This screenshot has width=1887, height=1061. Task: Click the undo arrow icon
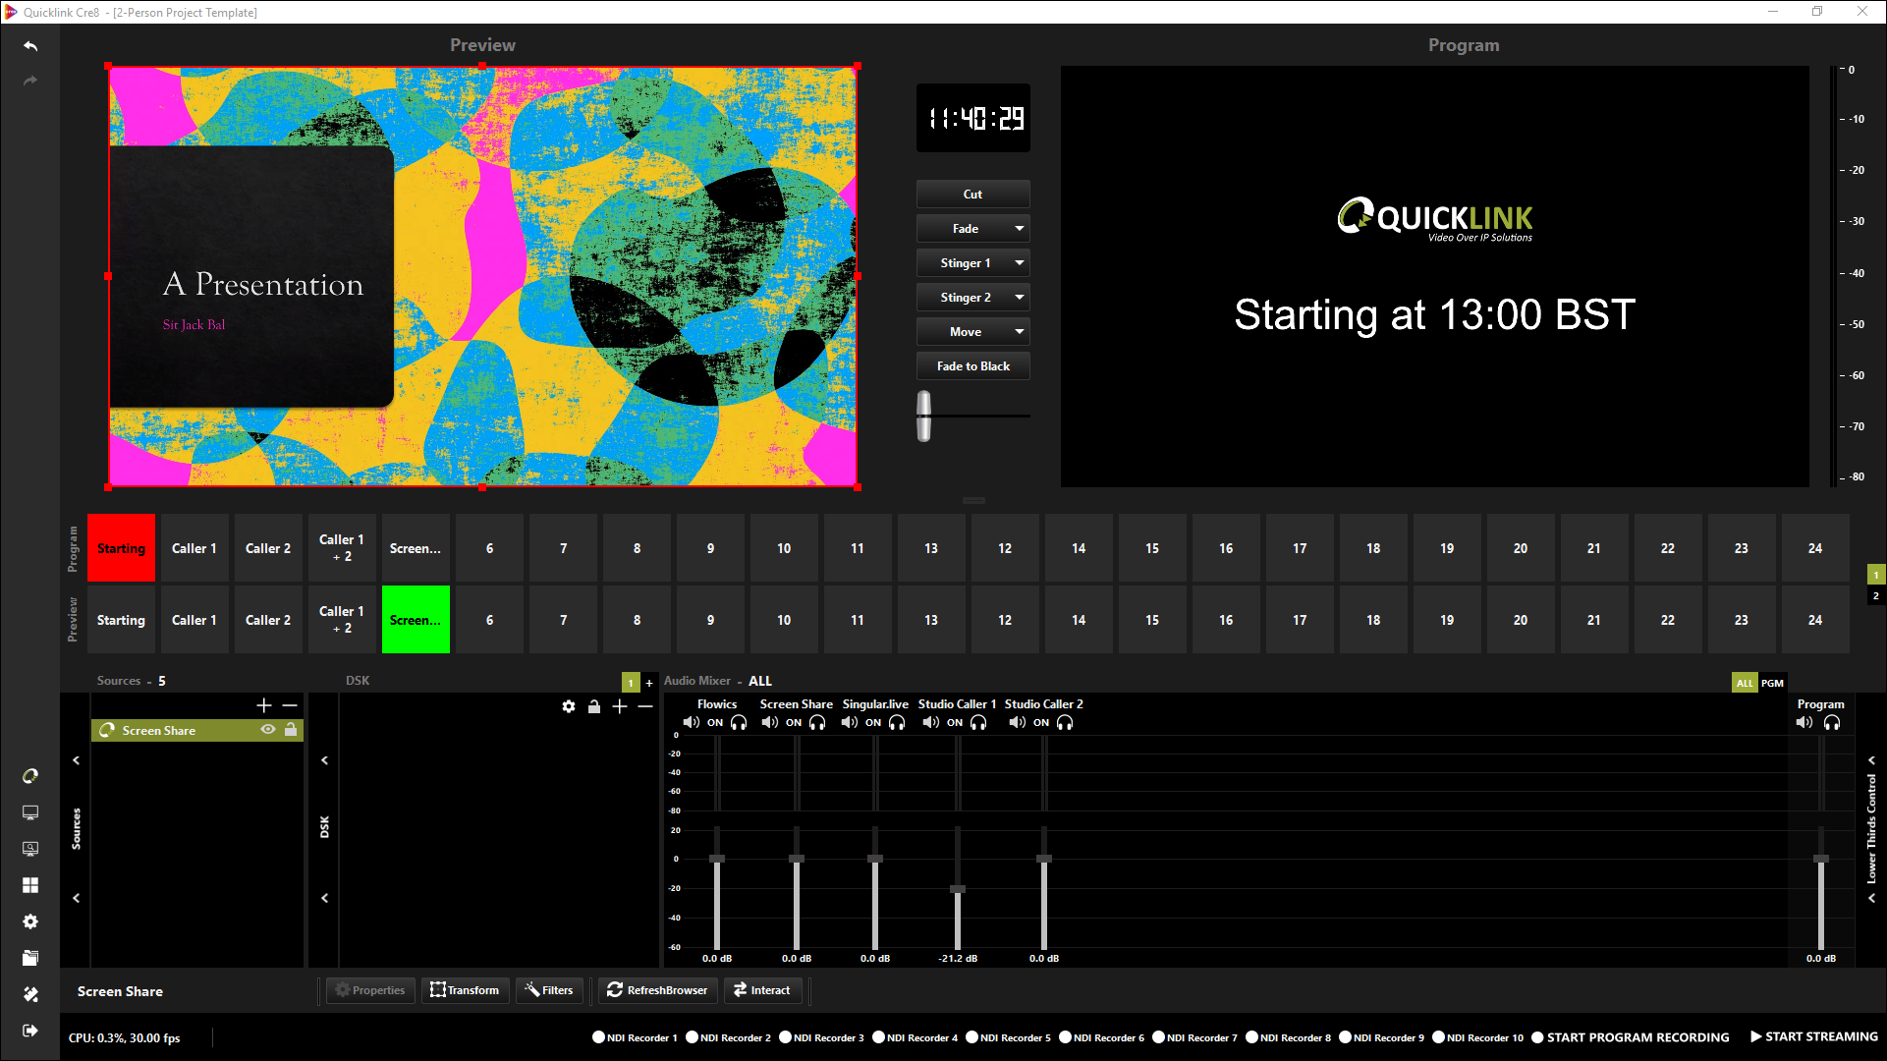30,46
